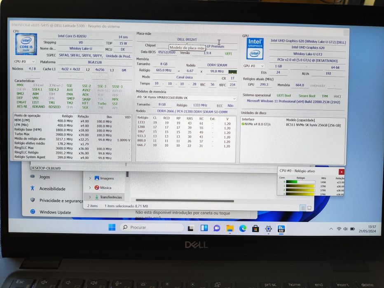Click Secure Boot indicator
This screenshot has width=384, height=288.
pyautogui.click(x=307, y=96)
